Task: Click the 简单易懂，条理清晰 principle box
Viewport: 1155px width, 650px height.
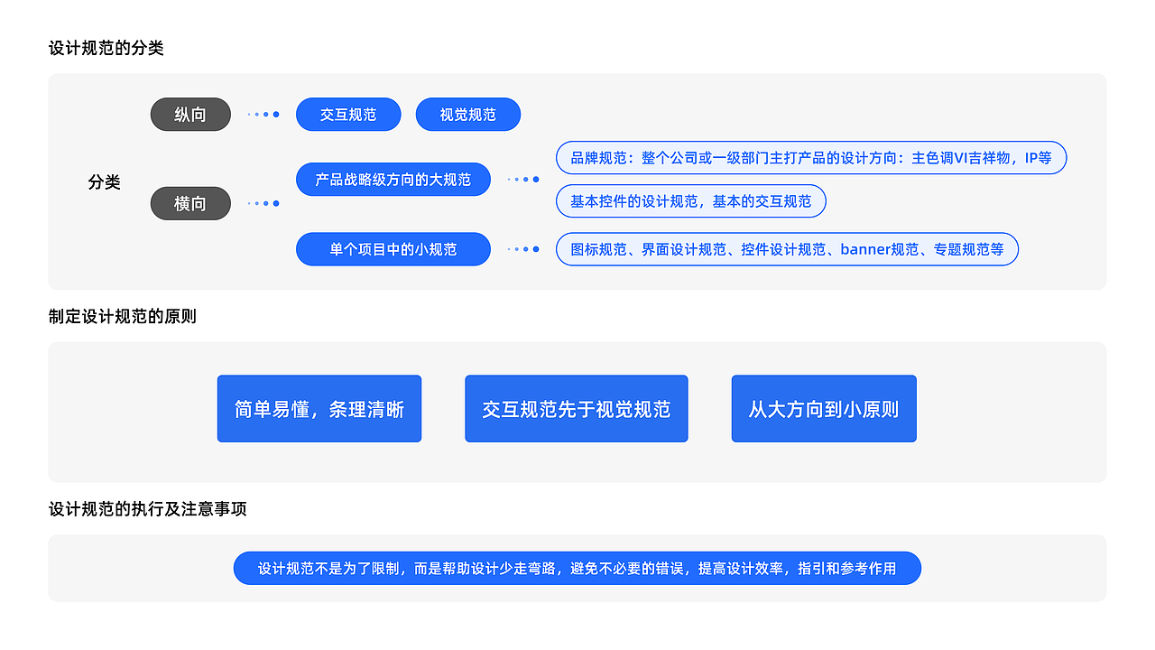Action: tap(319, 408)
